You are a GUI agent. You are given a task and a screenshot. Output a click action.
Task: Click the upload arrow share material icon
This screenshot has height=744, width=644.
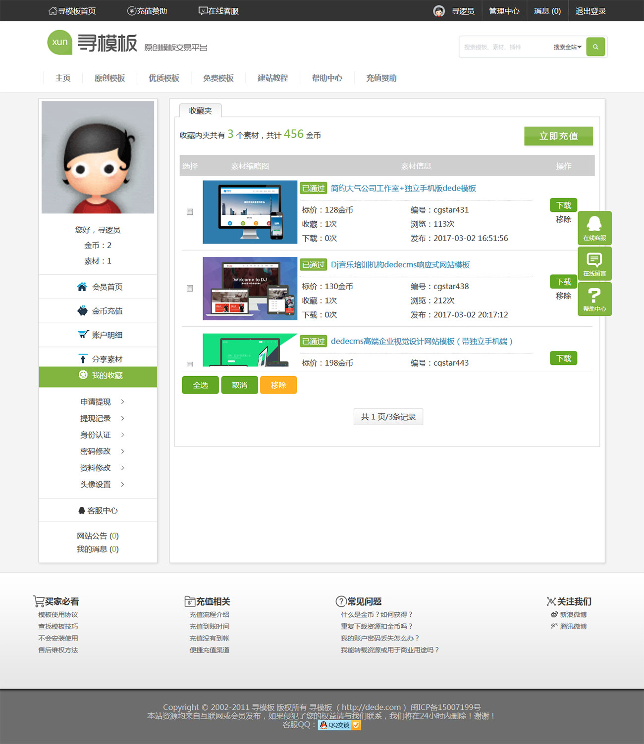point(83,359)
